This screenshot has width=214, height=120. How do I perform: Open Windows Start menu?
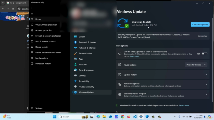pyautogui.click(x=55, y=117)
